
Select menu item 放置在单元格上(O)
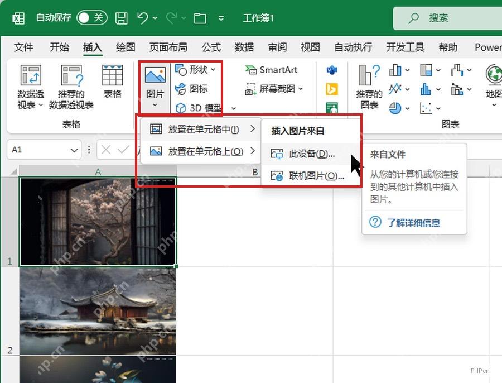click(200, 151)
